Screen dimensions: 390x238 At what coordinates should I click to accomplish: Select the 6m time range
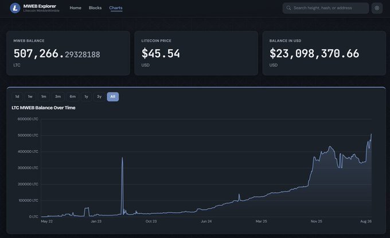pyautogui.click(x=73, y=96)
